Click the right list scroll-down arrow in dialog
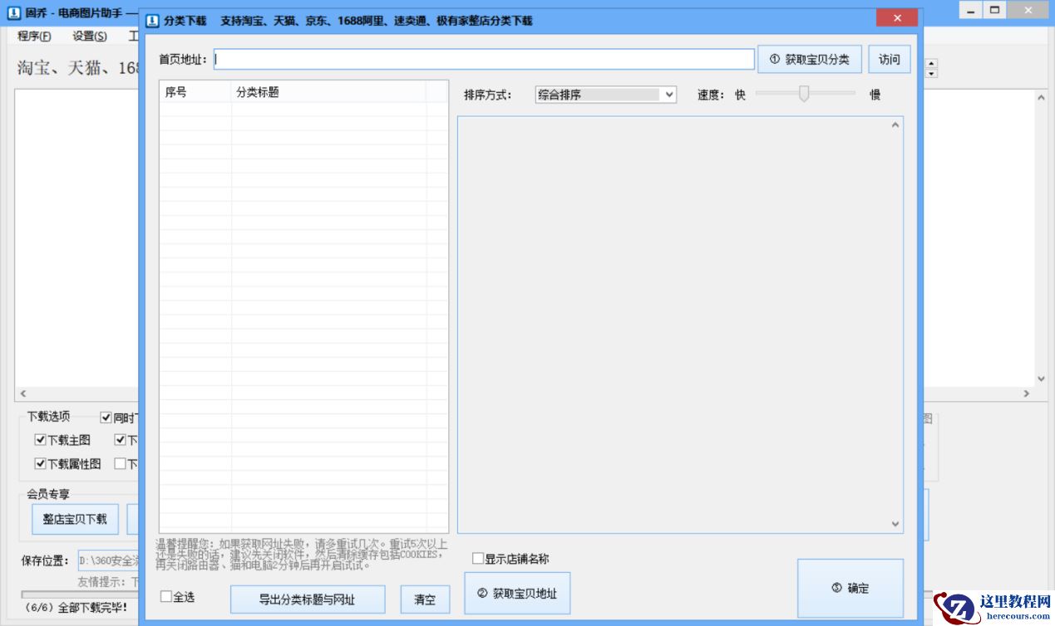 click(x=895, y=524)
